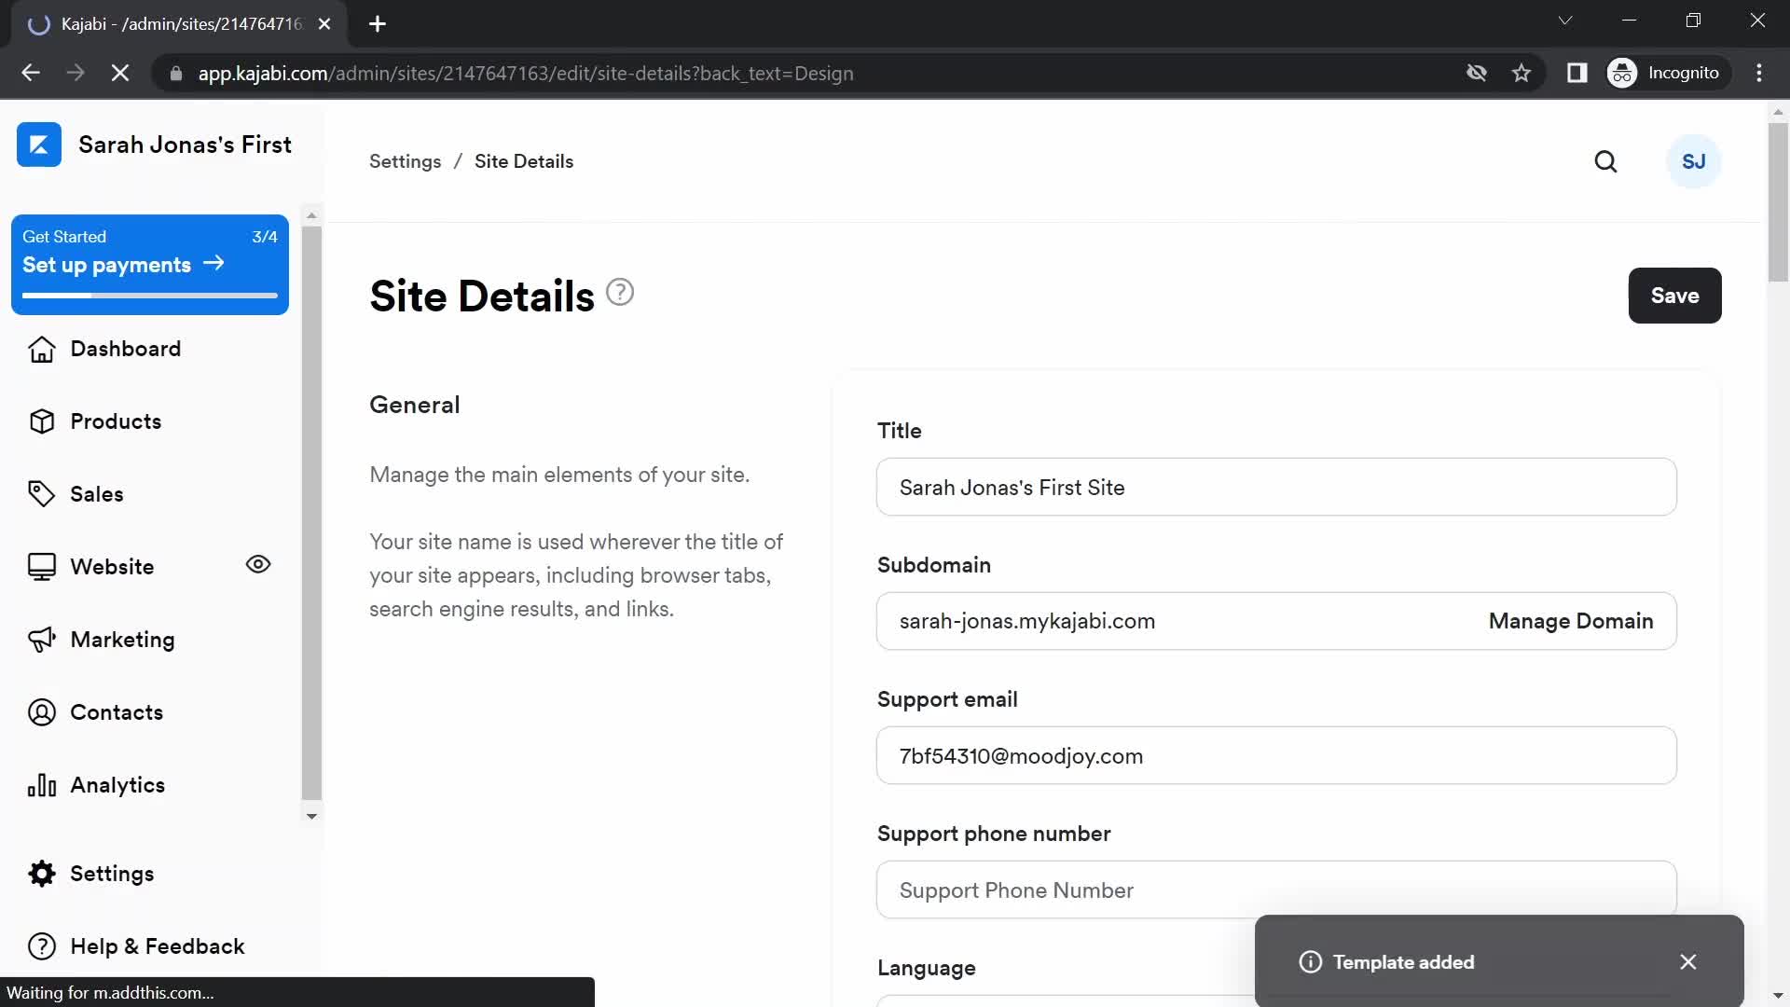Open the Products box icon

click(42, 421)
